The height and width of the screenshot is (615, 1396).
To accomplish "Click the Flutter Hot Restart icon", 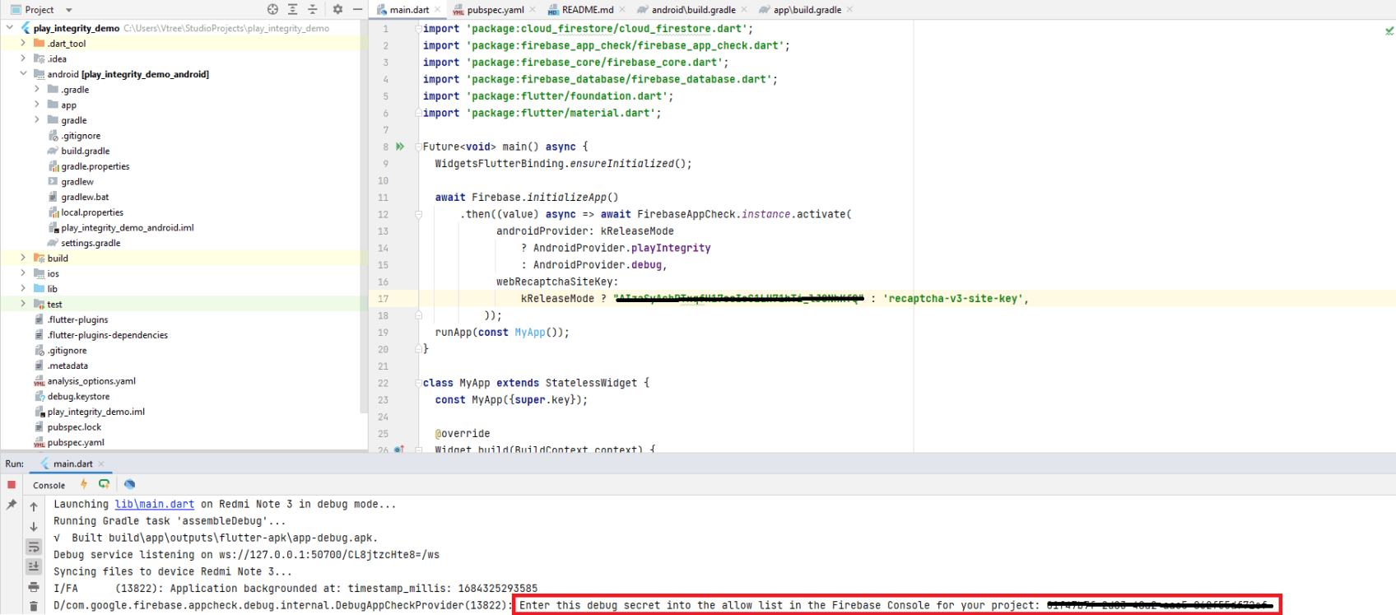I will click(x=104, y=484).
